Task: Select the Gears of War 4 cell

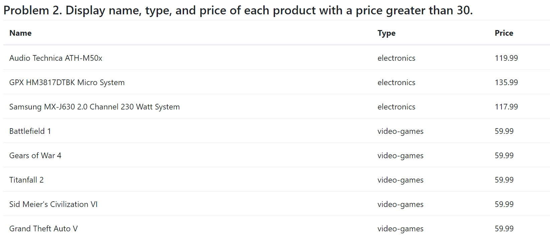Action: click(35, 156)
